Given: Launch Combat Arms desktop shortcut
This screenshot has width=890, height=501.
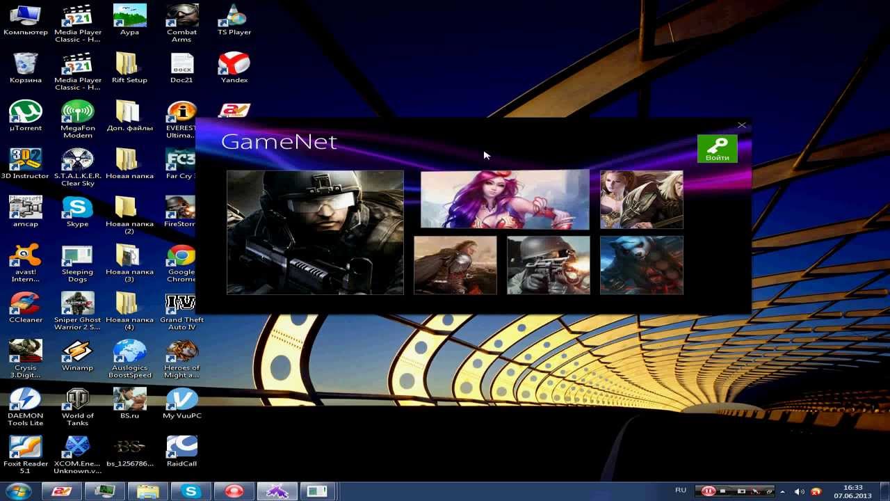Looking at the screenshot, I should point(181,24).
